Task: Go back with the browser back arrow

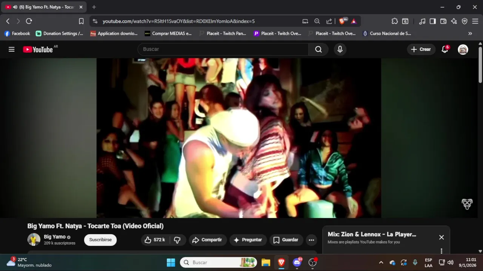Action: click(x=8, y=21)
